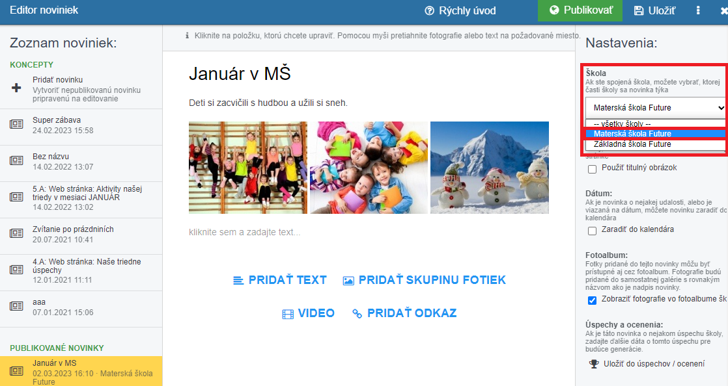Click the film icon for VIDEO
Screen dimensions: 728x386
coord(288,314)
